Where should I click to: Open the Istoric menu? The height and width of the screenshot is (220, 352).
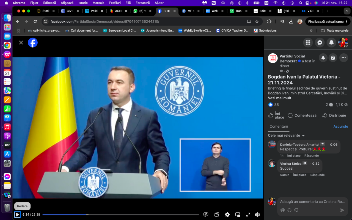click(x=83, y=3)
